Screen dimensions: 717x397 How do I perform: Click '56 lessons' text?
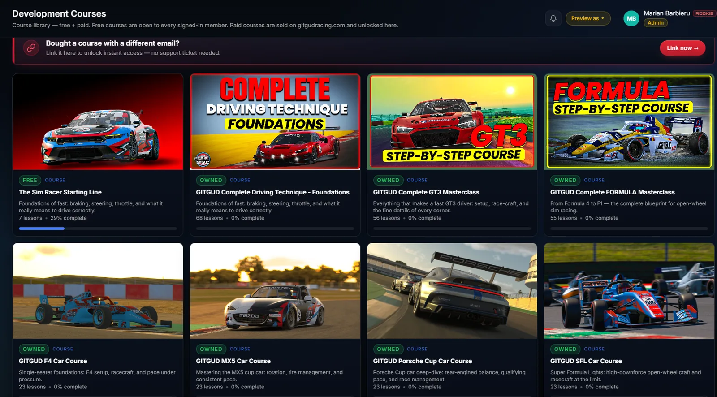tap(386, 218)
